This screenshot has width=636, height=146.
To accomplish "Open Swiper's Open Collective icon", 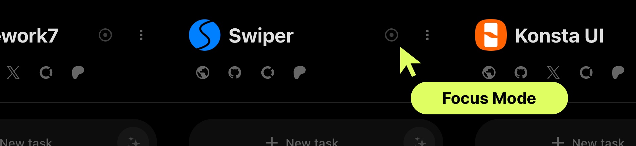I will 268,73.
